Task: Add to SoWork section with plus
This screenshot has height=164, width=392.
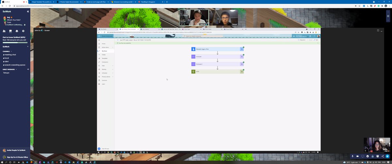Action: [28, 47]
